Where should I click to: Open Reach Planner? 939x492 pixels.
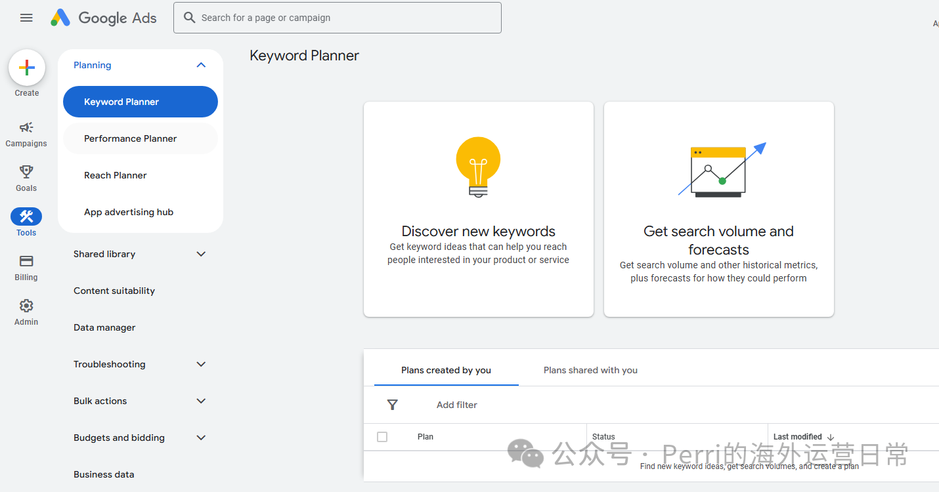point(141,175)
